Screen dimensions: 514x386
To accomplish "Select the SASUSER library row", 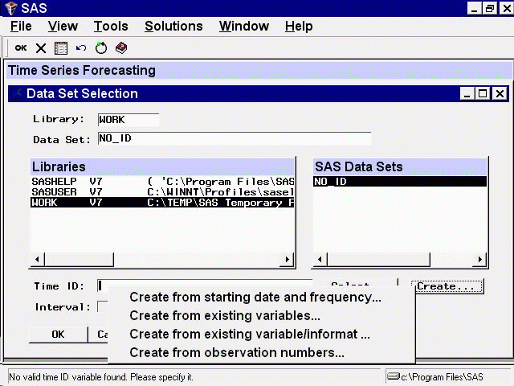I will click(161, 192).
